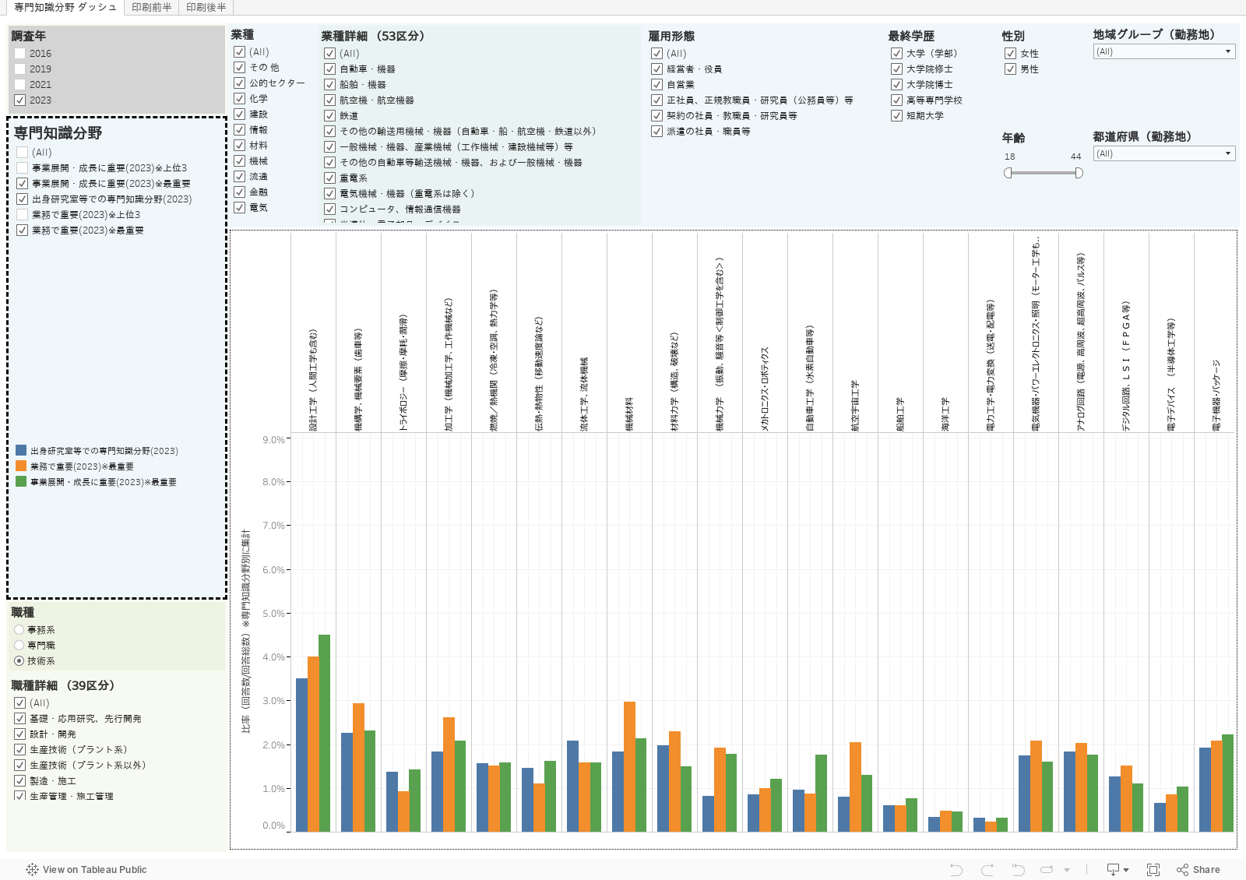Click the left handle of the 年齢 slider
The image size is (1246, 880).
click(1008, 173)
